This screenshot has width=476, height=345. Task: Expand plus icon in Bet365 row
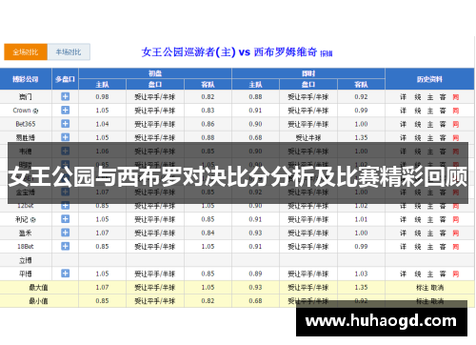coord(65,124)
